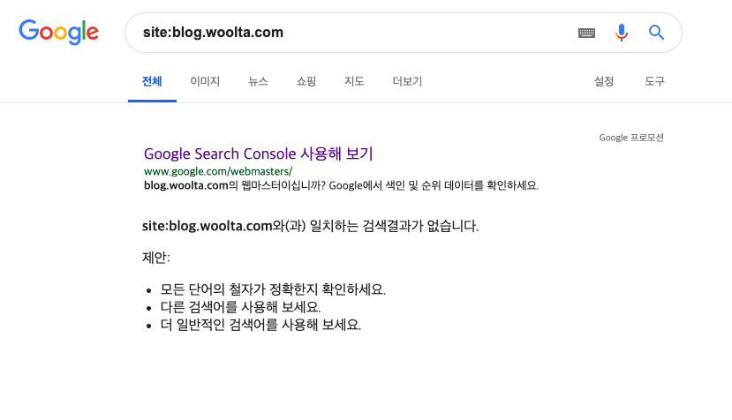
Task: Start voice search with the microphone icon
Action: [x=622, y=33]
